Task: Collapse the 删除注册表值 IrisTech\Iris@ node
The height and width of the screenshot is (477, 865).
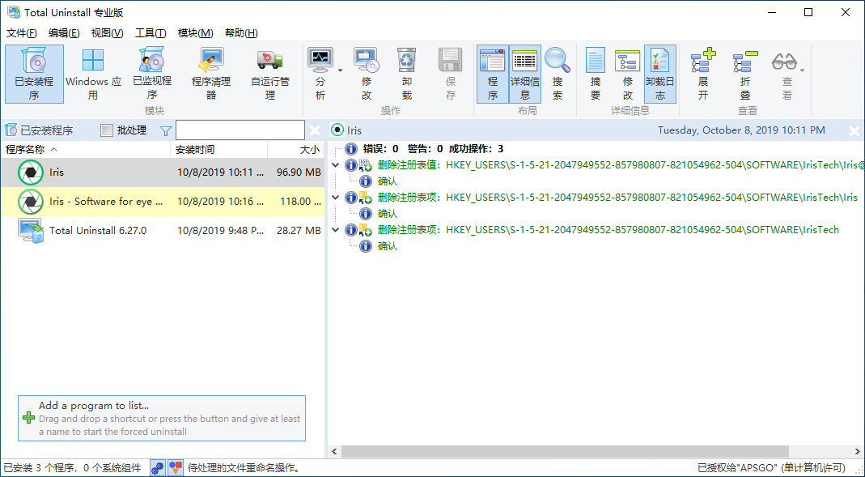Action: coord(336,164)
